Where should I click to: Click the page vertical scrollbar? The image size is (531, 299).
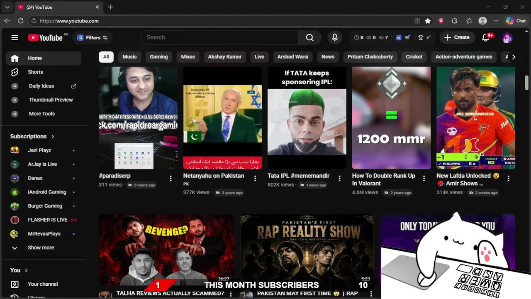[527, 82]
